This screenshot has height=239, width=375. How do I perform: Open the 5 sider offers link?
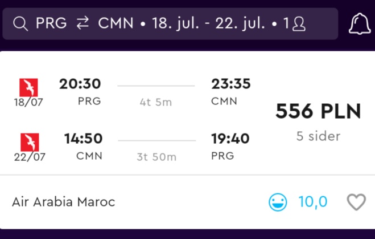[x=318, y=136]
